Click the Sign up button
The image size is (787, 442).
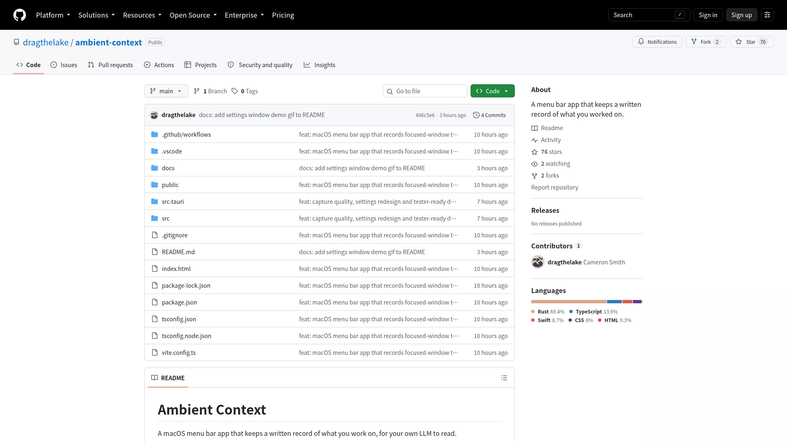point(742,15)
